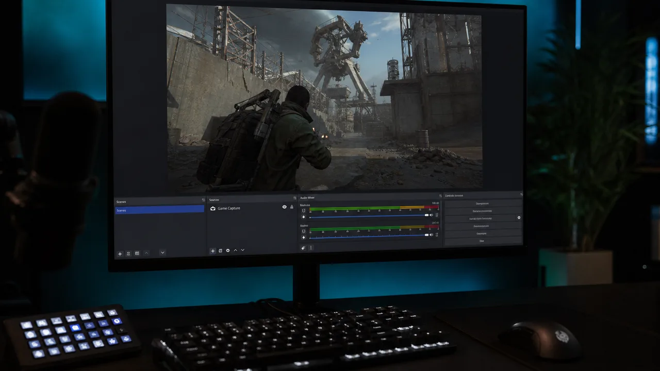
Task: Click the lower audio channel level meter
Action: click(x=374, y=229)
